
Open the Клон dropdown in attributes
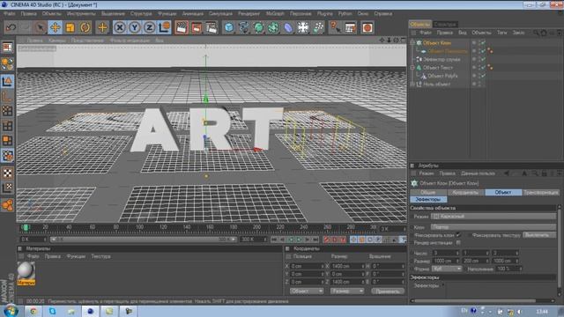[x=493, y=227]
